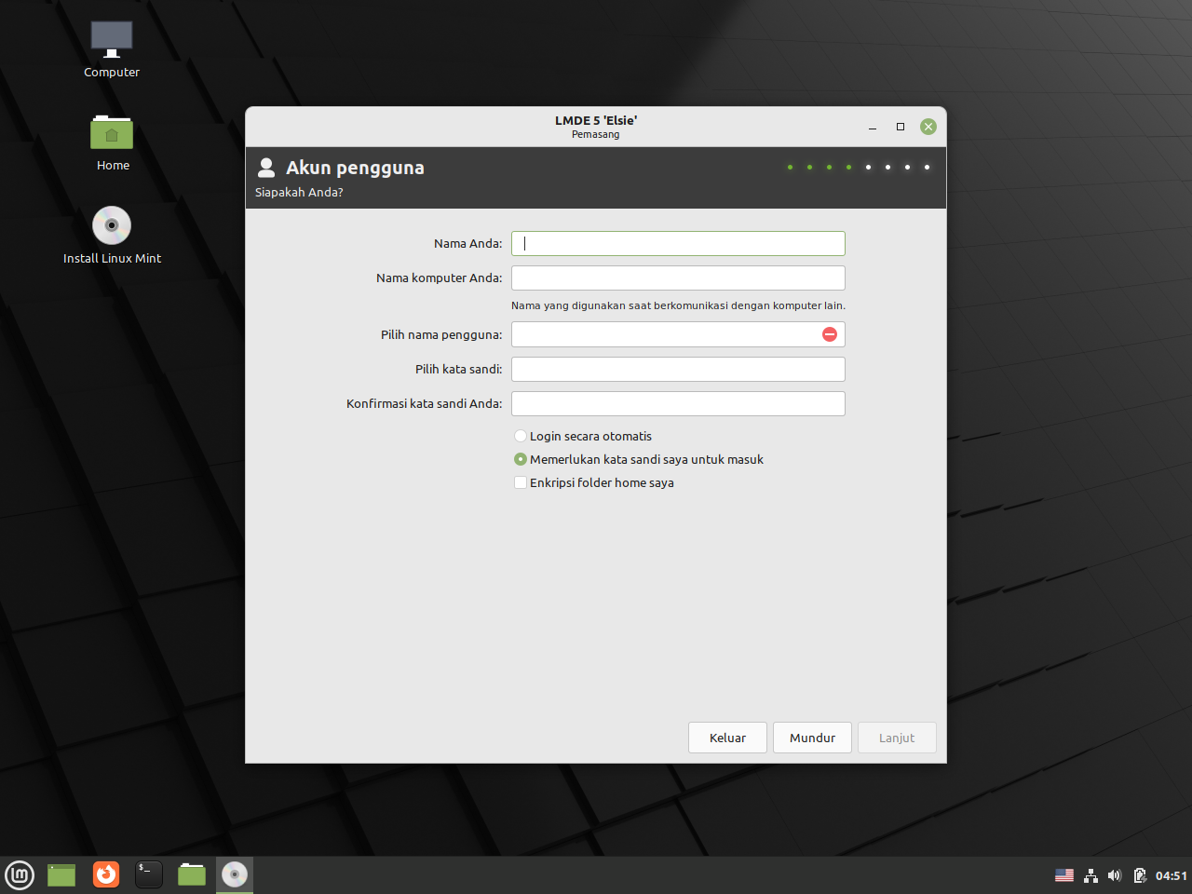1192x894 pixels.
Task: Click the LMDE 5 'Elsie' window title
Action: point(596,120)
